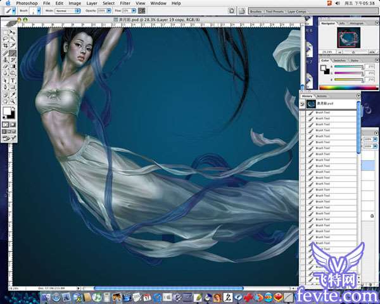
Task: Open the File Browser from options bar
Action: click(242, 11)
